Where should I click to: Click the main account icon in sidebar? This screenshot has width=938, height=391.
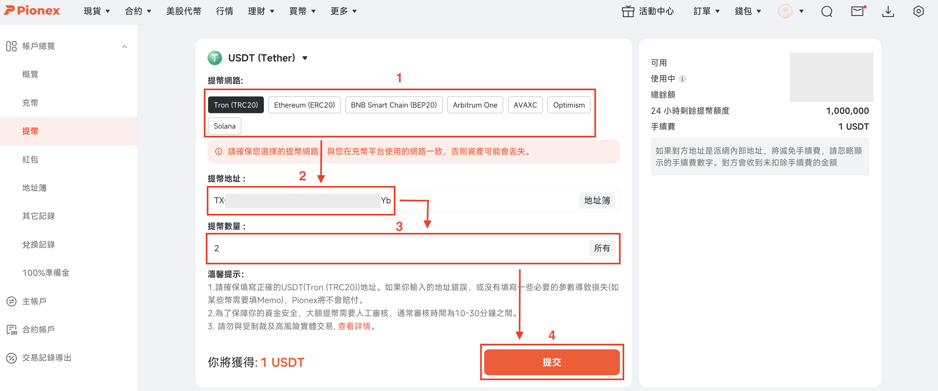point(11,301)
